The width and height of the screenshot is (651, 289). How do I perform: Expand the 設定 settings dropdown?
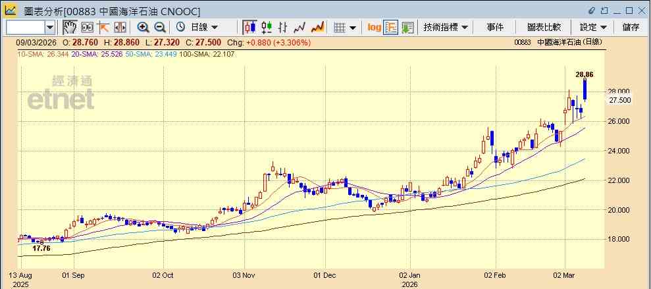click(593, 28)
